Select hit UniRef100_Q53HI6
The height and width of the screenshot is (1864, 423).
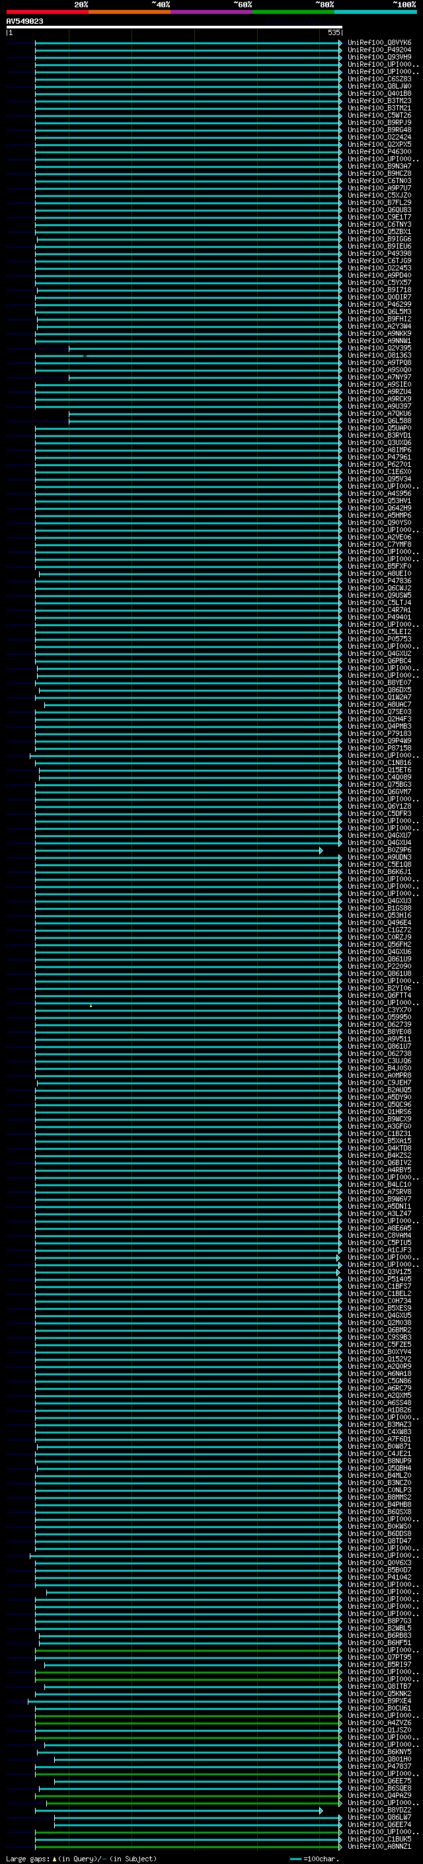coord(379,915)
